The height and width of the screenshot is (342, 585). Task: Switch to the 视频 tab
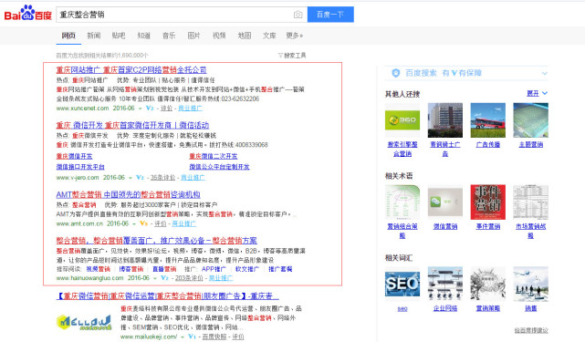click(x=219, y=36)
